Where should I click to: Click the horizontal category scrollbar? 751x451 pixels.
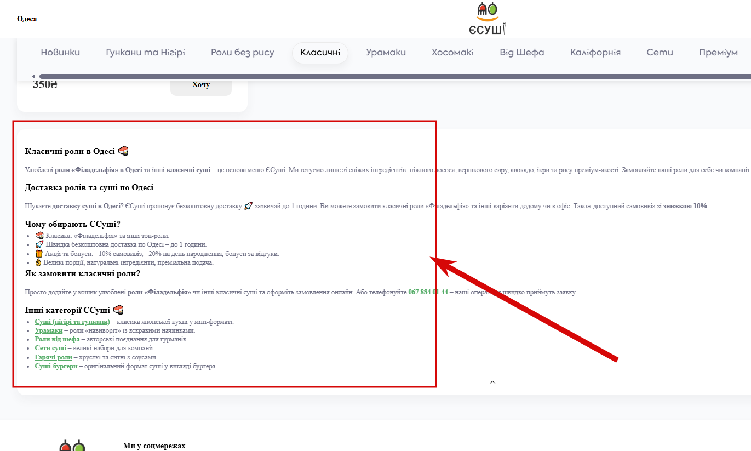click(x=394, y=76)
